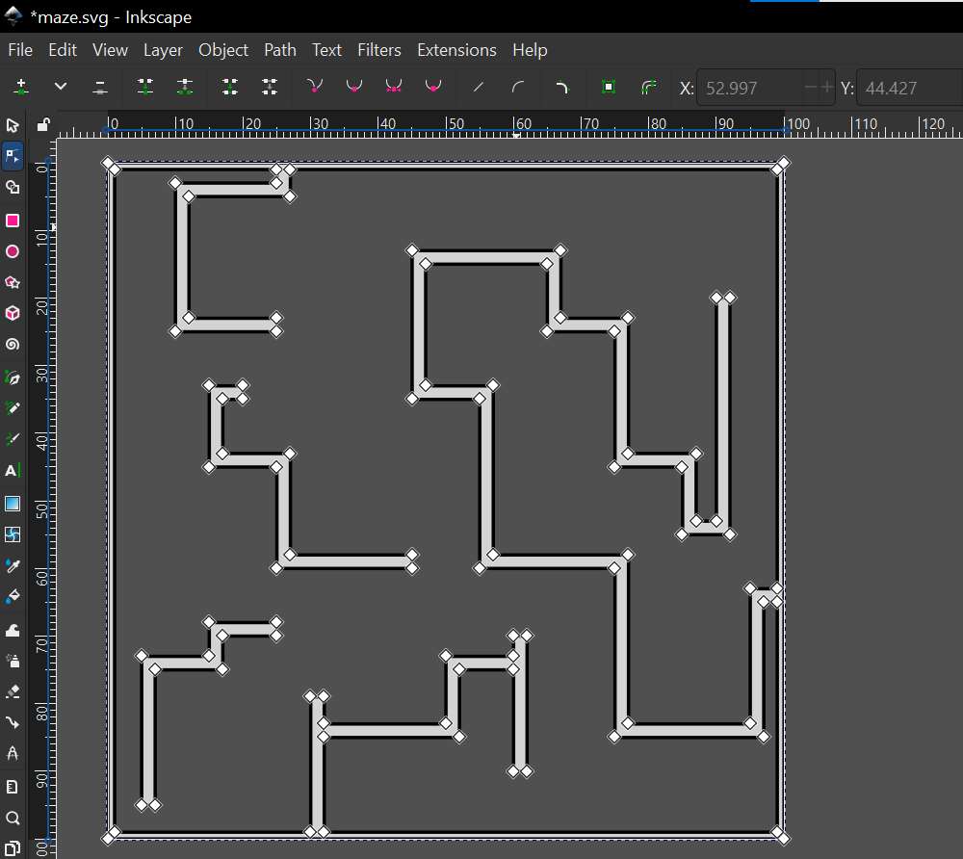Select the Zoom magnifier tool
This screenshot has height=859, width=963.
13,818
